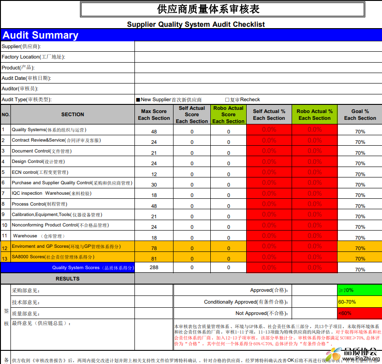
Task: Click the Supplier name input cell
Action: point(258,46)
